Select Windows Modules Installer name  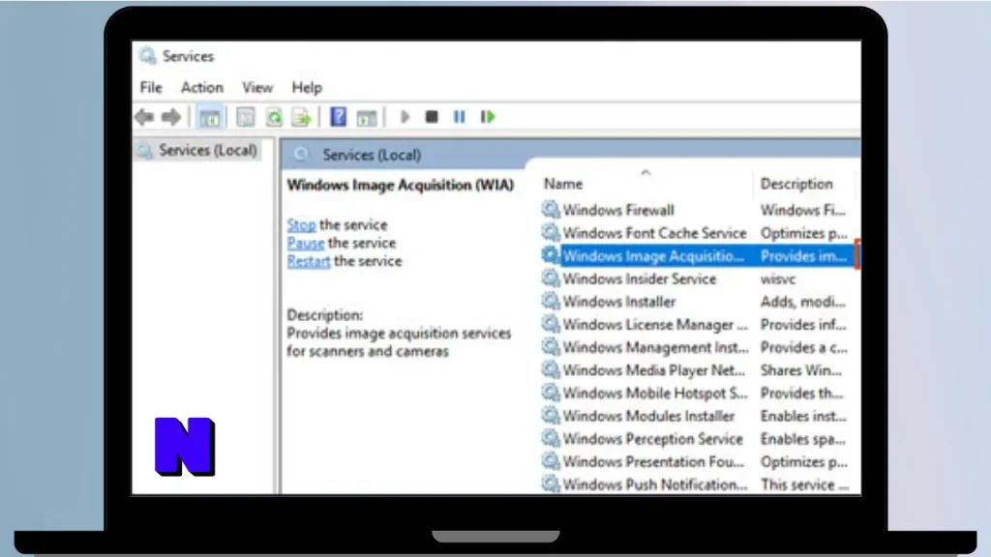point(649,416)
